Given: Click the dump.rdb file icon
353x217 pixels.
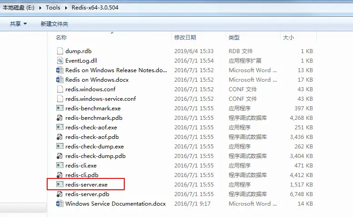Looking at the screenshot, I should [60, 51].
